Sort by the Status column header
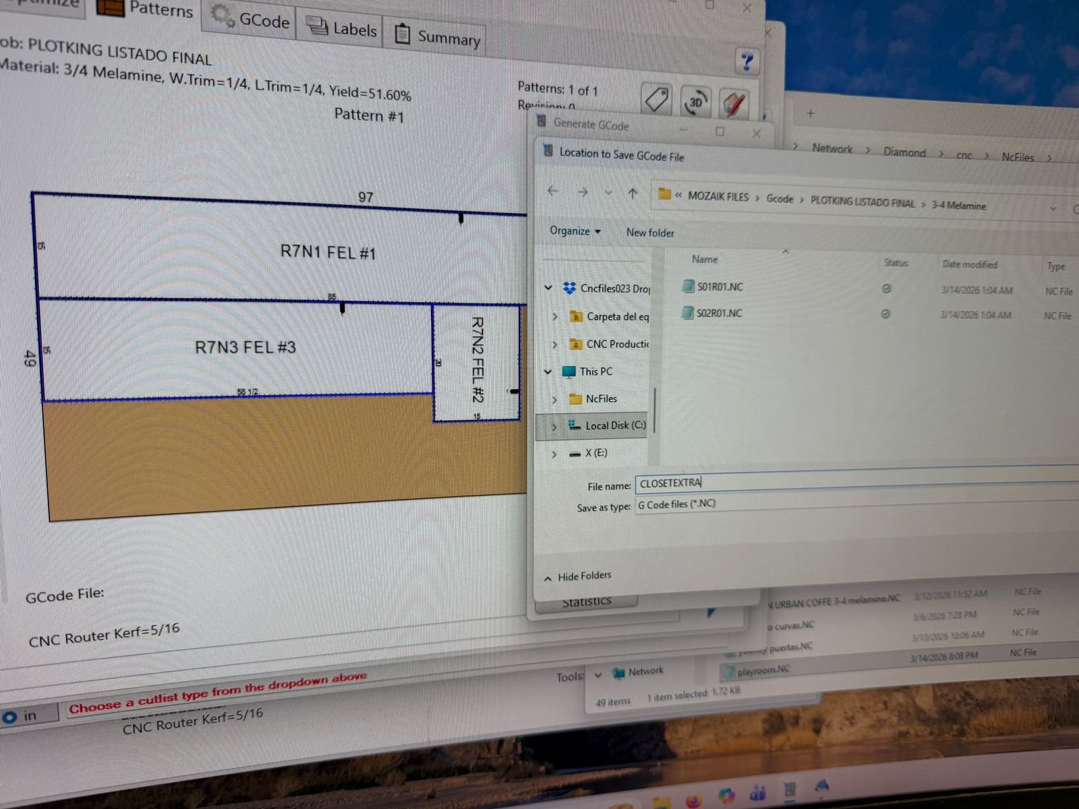Viewport: 1079px width, 809px height. tap(896, 263)
